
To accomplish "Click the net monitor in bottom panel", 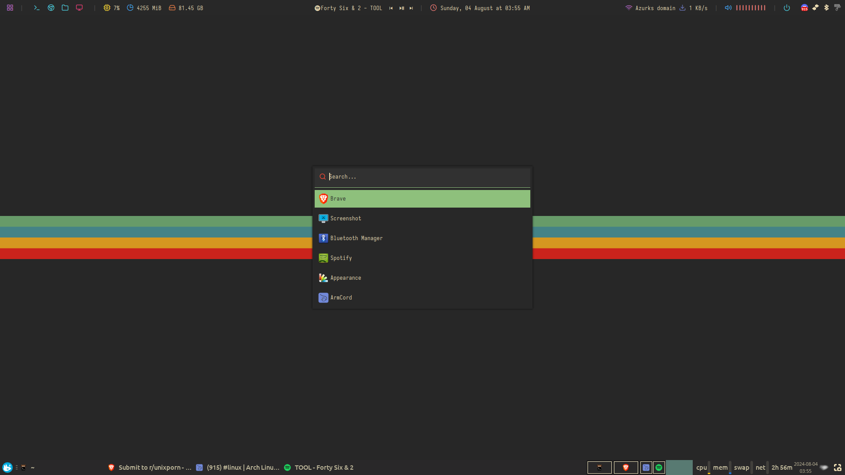I will click(x=761, y=468).
